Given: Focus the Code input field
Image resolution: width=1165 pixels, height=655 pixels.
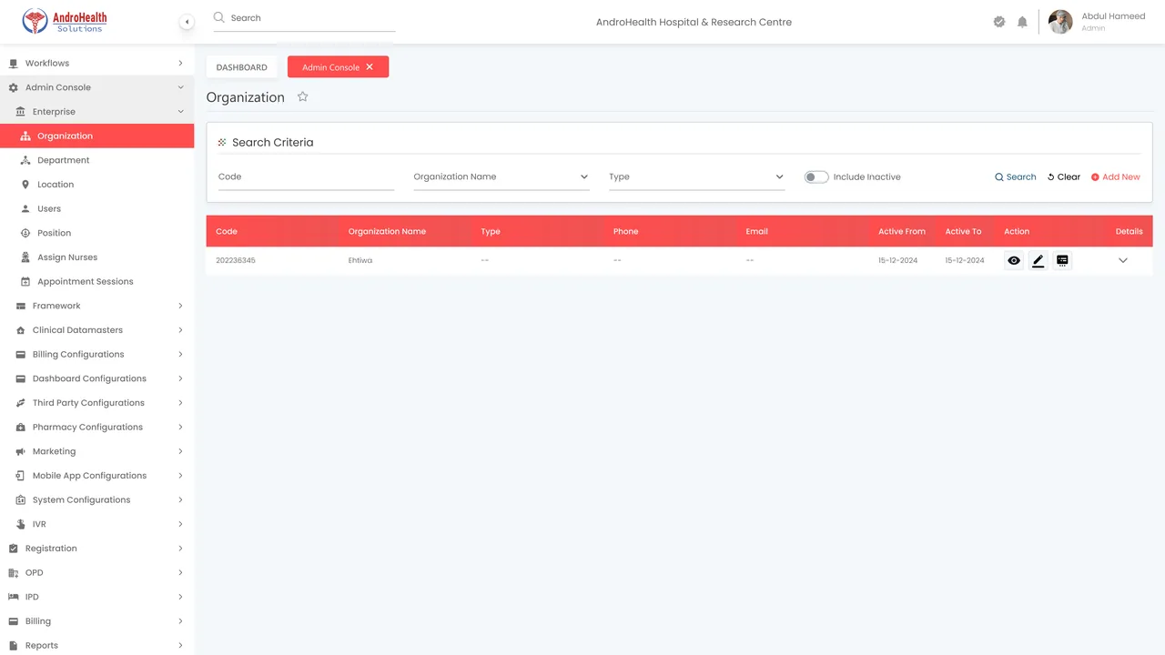Looking at the screenshot, I should (306, 177).
